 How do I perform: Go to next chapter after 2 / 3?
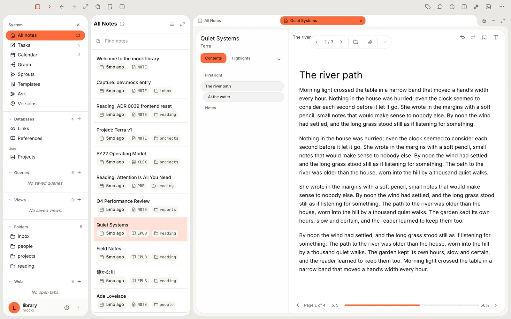coord(341,42)
